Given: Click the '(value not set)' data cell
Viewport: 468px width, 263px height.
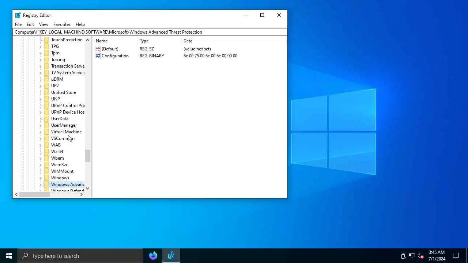Looking at the screenshot, I should tap(197, 49).
